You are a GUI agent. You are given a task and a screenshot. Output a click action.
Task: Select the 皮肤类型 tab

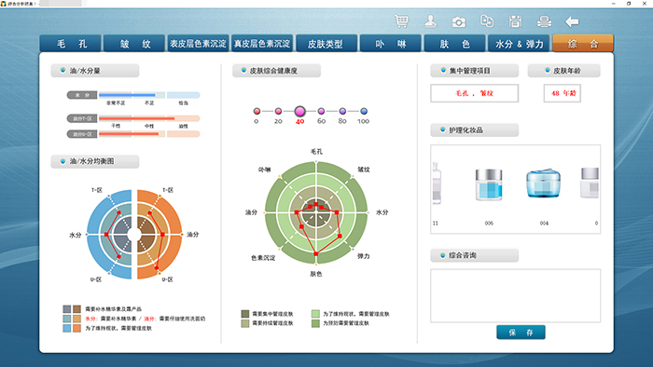tap(326, 44)
